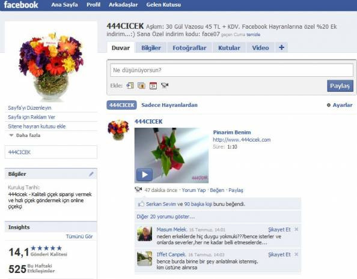Image resolution: width=357 pixels, height=279 pixels.
Task: Click in the Ne düşünüyorsun? text box
Action: [x=232, y=70]
